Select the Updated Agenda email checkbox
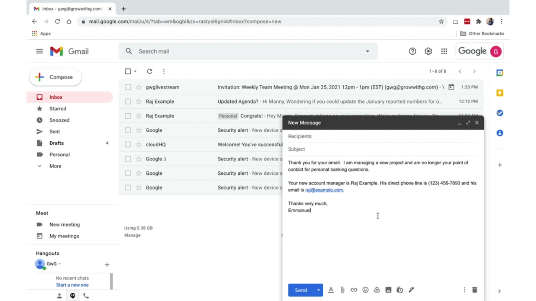Image resolution: width=536 pixels, height=301 pixels. (128, 101)
